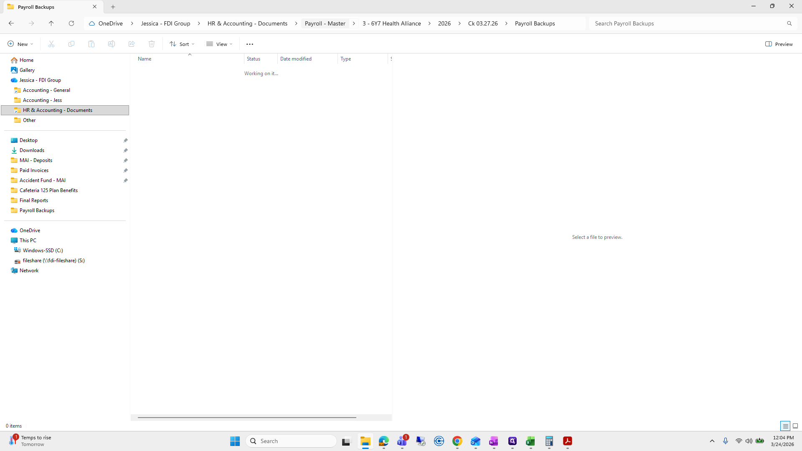Open the Sort dropdown
This screenshot has height=451, width=802.
[182, 44]
